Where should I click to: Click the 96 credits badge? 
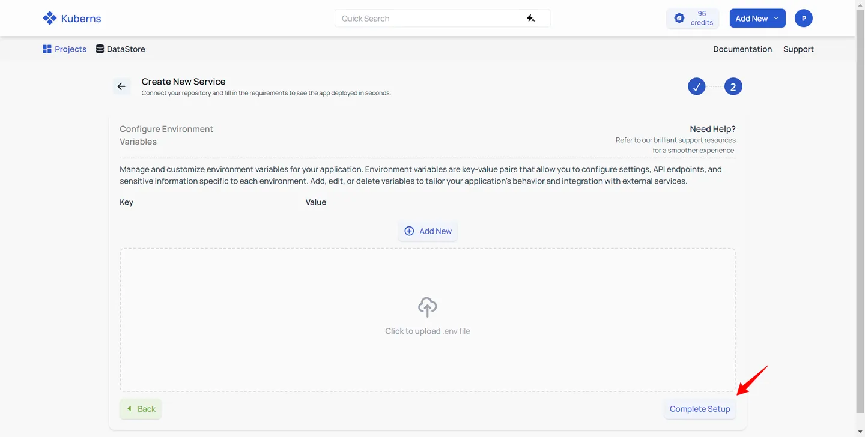pyautogui.click(x=693, y=18)
